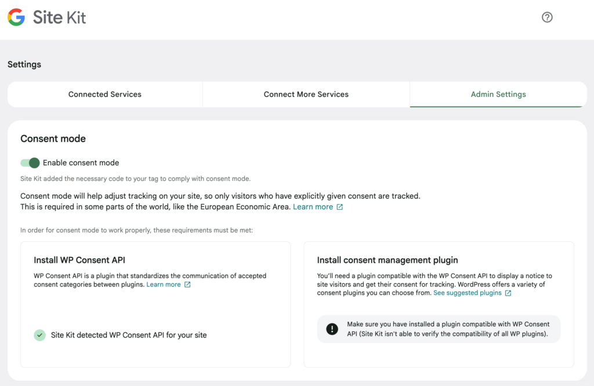Open the help menu question mark icon
This screenshot has height=386, width=594.
click(x=547, y=17)
